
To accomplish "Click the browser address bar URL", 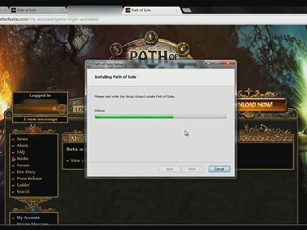I will pos(49,19).
